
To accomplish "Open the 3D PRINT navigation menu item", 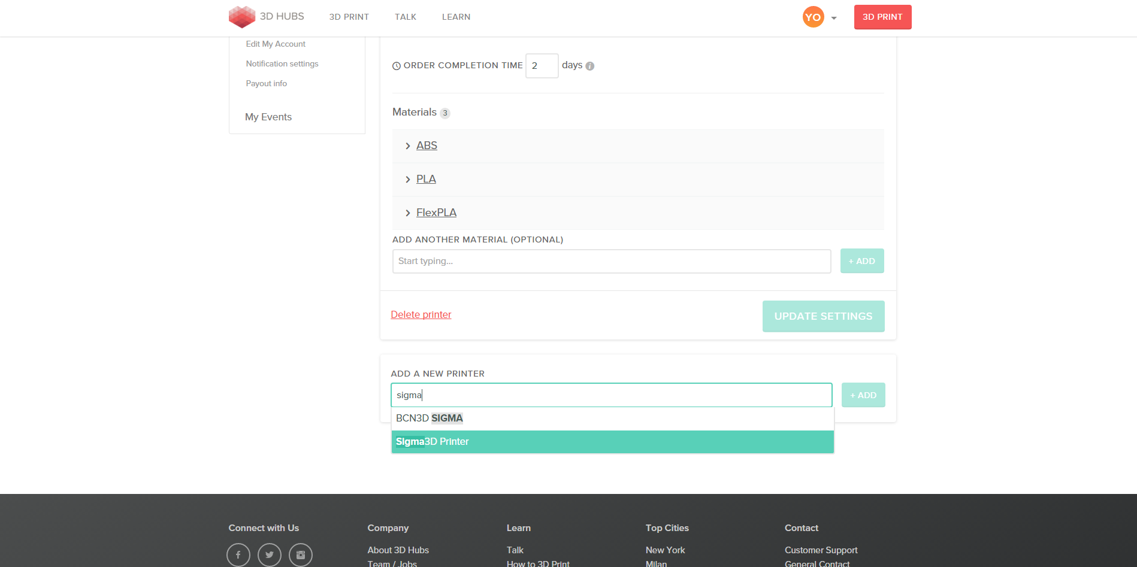I will pyautogui.click(x=349, y=17).
